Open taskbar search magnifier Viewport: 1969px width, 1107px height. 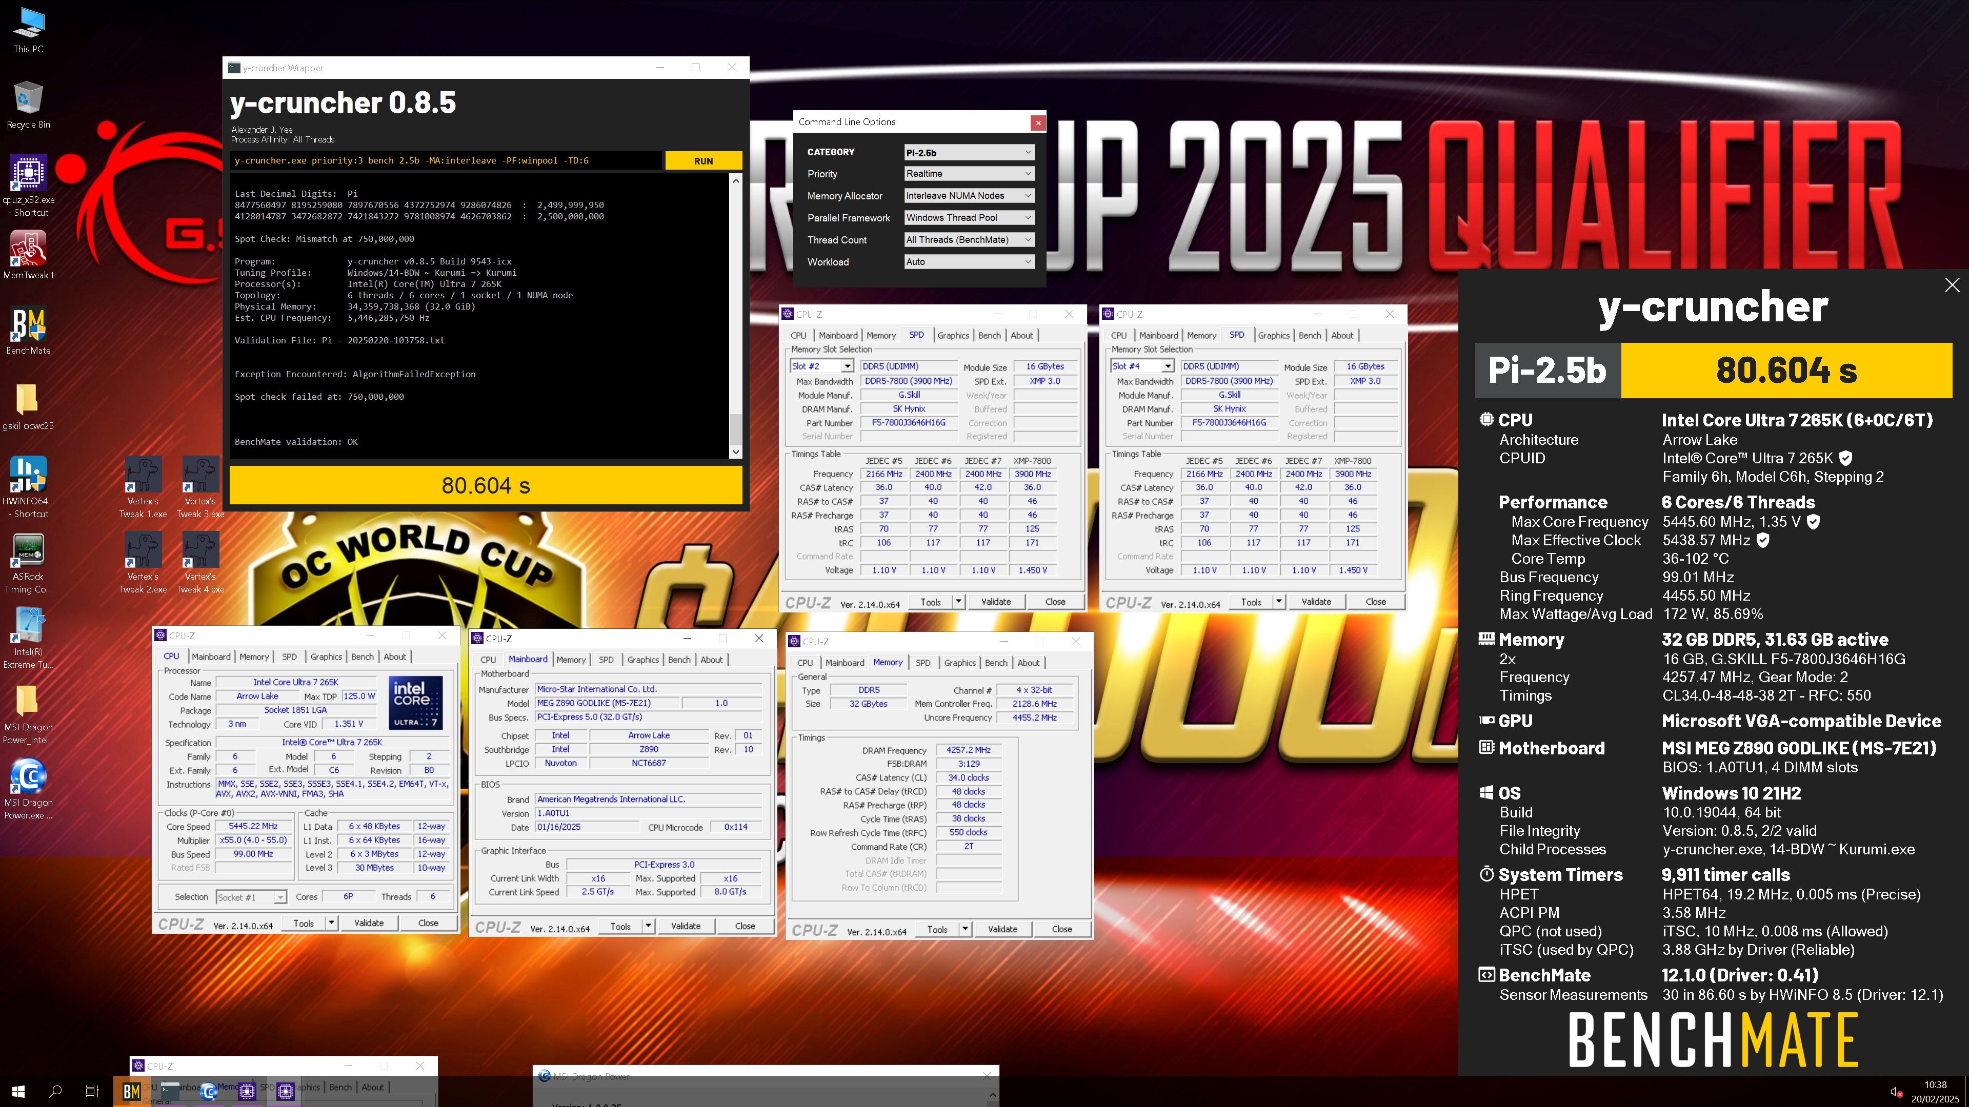click(55, 1091)
